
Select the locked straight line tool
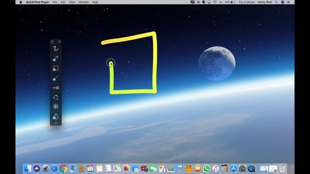coord(56,78)
